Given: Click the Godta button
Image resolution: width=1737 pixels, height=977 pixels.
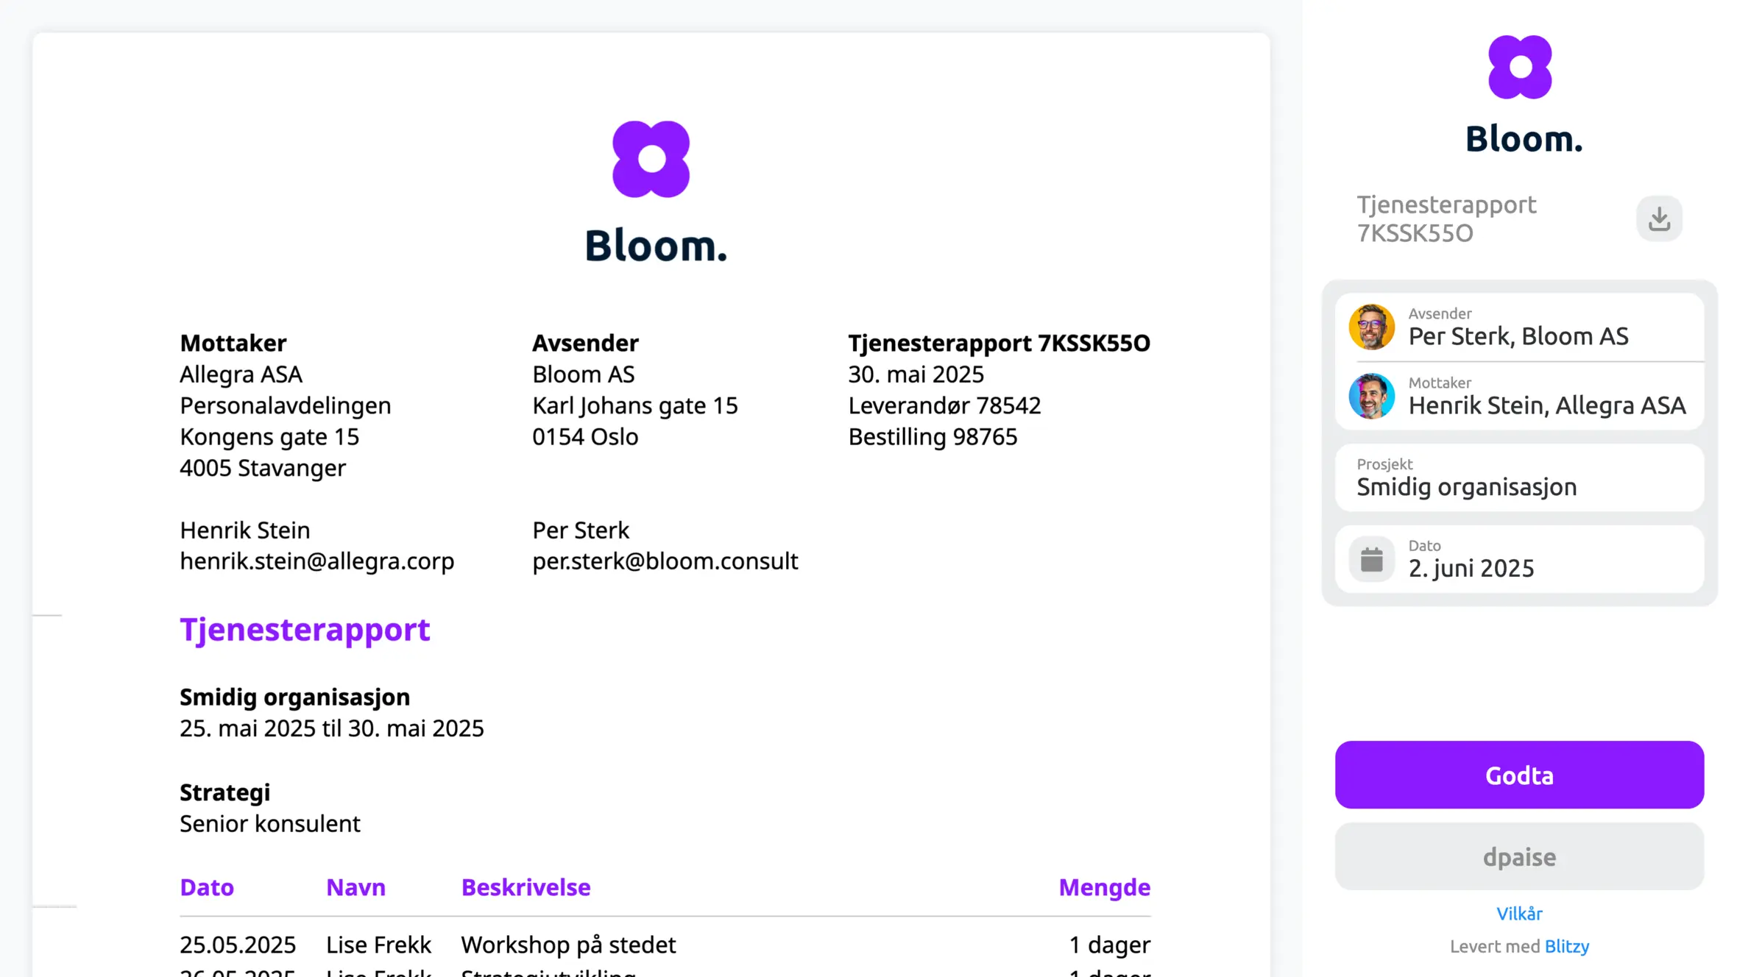Looking at the screenshot, I should click(x=1519, y=775).
